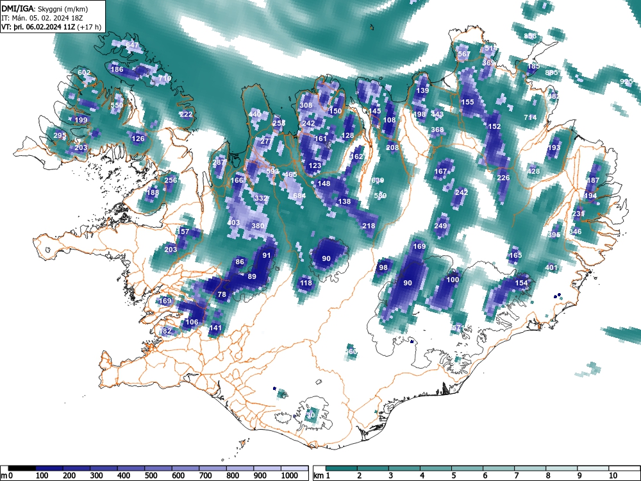Click the visibility value 308
This screenshot has height=481, width=641.
306,105
